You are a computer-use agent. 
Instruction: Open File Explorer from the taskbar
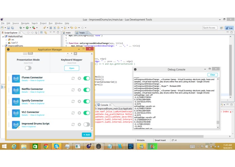click(x=24, y=146)
